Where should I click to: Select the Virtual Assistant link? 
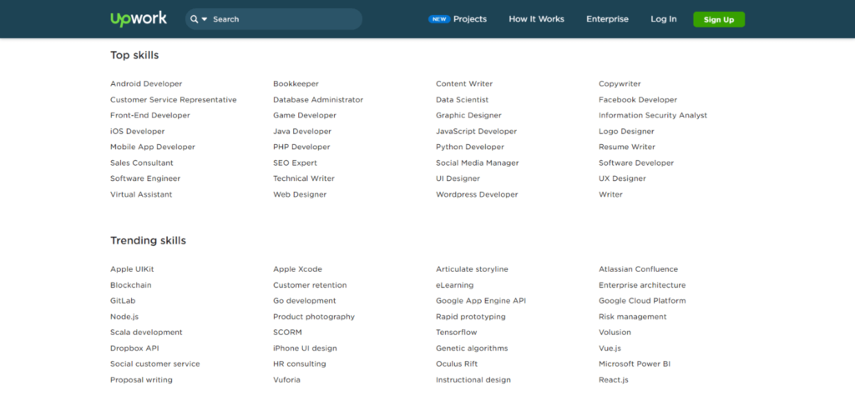tap(141, 194)
